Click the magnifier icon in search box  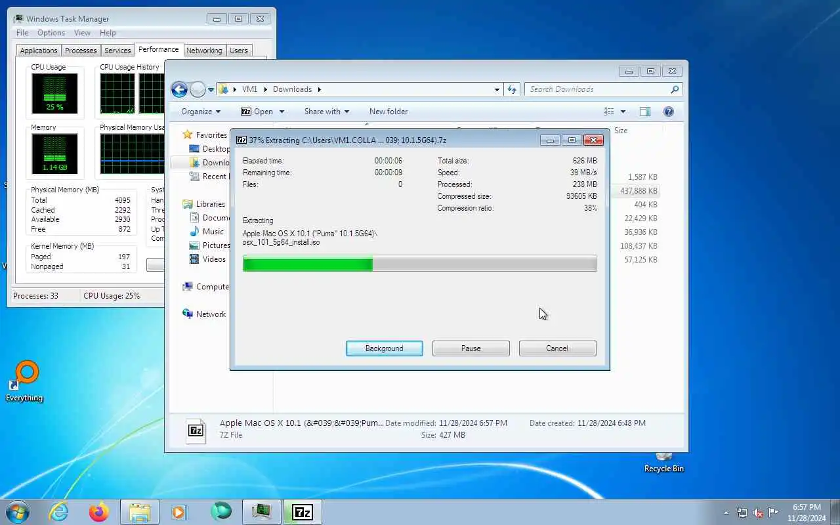(x=675, y=89)
